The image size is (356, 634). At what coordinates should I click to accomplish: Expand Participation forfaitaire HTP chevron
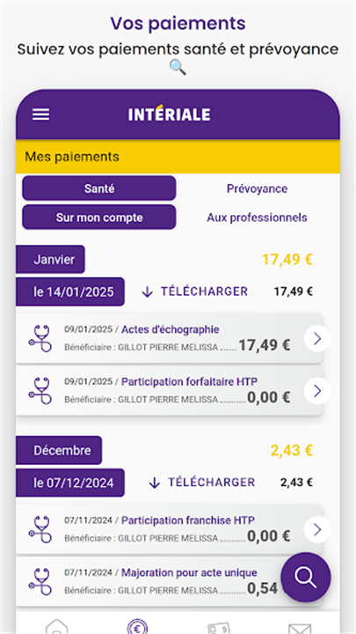pyautogui.click(x=317, y=391)
